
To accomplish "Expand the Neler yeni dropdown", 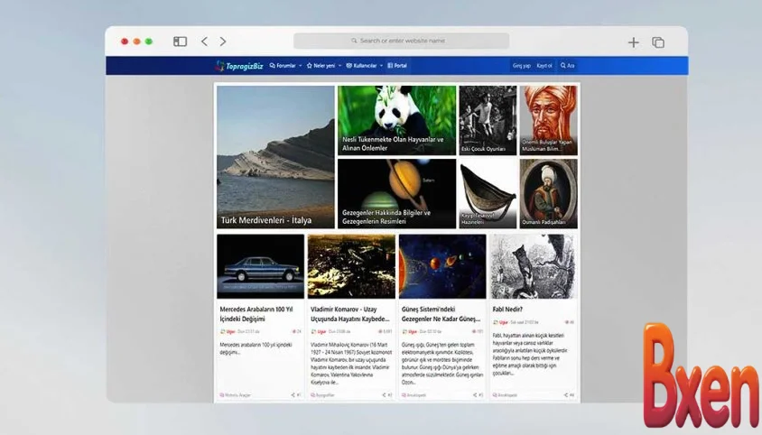I will (x=322, y=66).
